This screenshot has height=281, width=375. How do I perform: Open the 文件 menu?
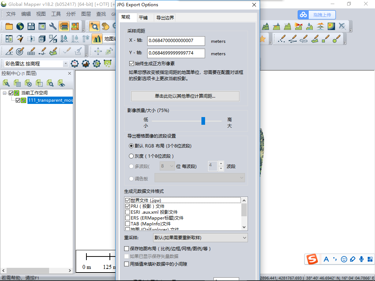pyautogui.click(x=11, y=14)
